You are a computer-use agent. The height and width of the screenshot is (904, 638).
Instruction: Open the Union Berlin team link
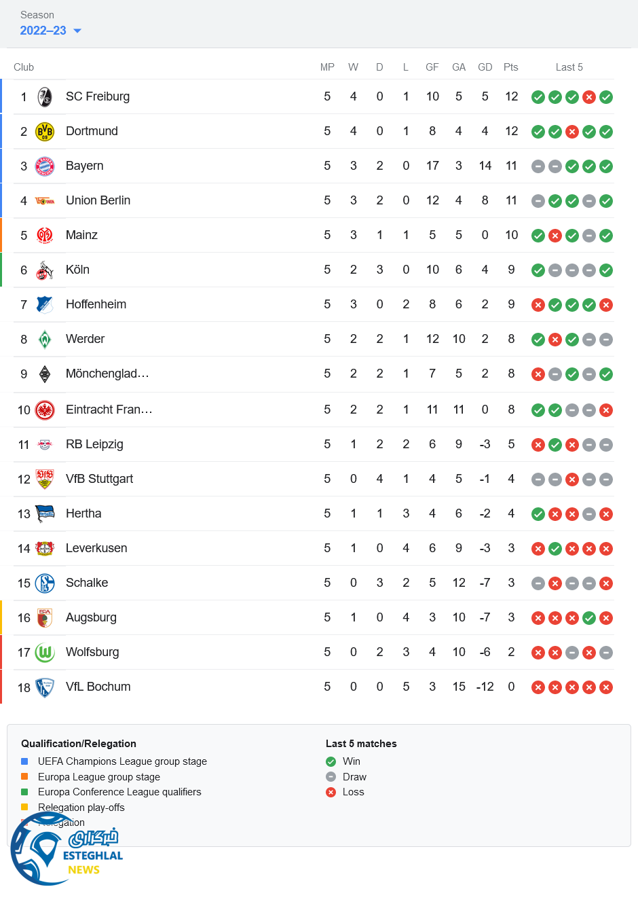click(98, 200)
